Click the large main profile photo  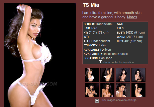(x=40, y=55)
